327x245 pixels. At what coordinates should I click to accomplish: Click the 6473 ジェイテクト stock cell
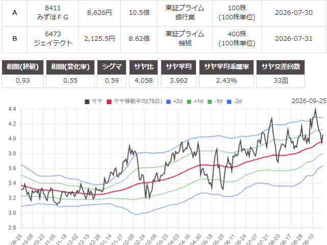pyautogui.click(x=53, y=39)
